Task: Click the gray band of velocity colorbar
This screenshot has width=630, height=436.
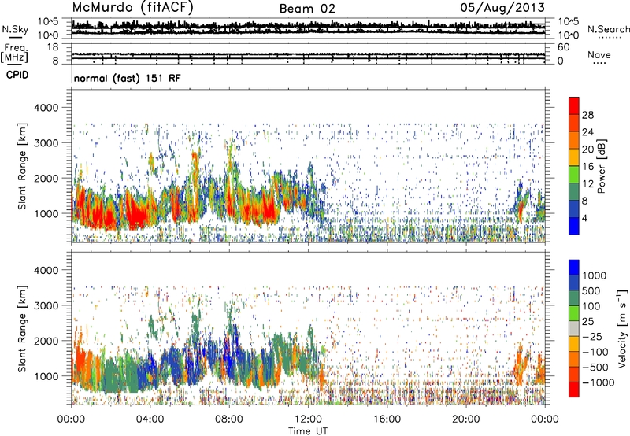Action: [x=574, y=328]
